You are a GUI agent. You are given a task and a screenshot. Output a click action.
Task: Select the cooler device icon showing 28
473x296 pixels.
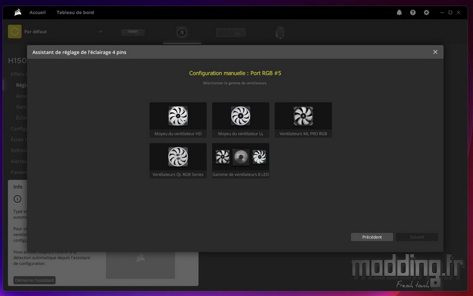182,32
